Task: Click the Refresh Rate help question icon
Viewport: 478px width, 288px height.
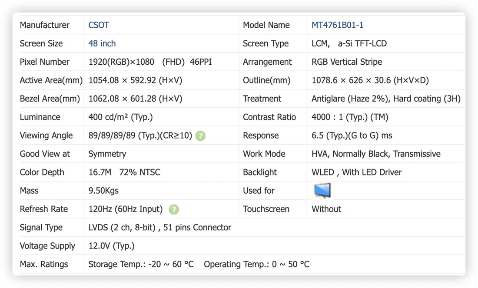Action: [174, 209]
